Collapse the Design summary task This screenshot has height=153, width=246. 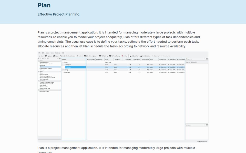[x=63, y=62]
